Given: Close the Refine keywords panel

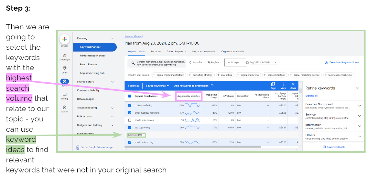Looking at the screenshot, I should coord(357,88).
